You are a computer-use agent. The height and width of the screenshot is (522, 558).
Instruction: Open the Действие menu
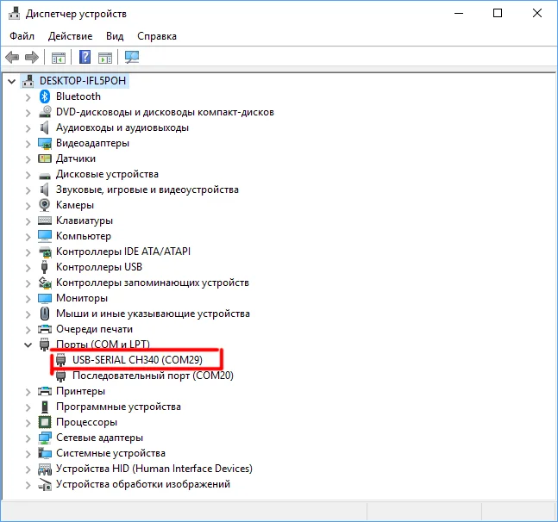click(70, 36)
